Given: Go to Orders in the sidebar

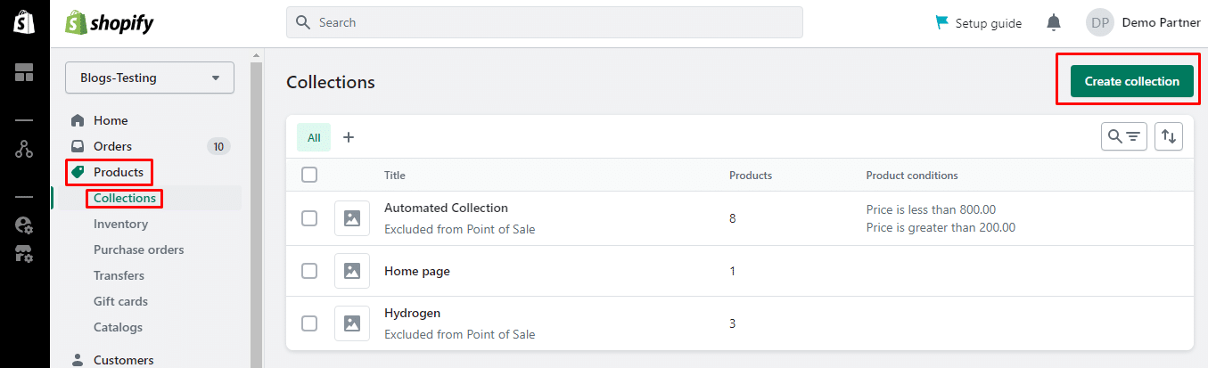Looking at the screenshot, I should (112, 146).
